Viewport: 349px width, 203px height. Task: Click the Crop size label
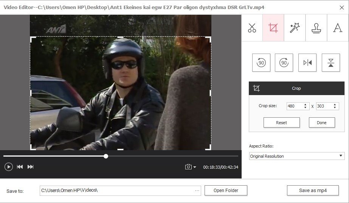click(268, 106)
